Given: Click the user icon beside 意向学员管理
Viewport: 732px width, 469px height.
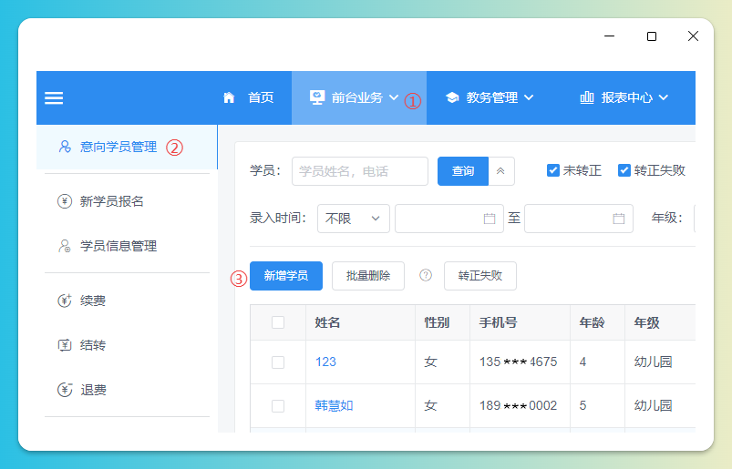Looking at the screenshot, I should pos(65,147).
